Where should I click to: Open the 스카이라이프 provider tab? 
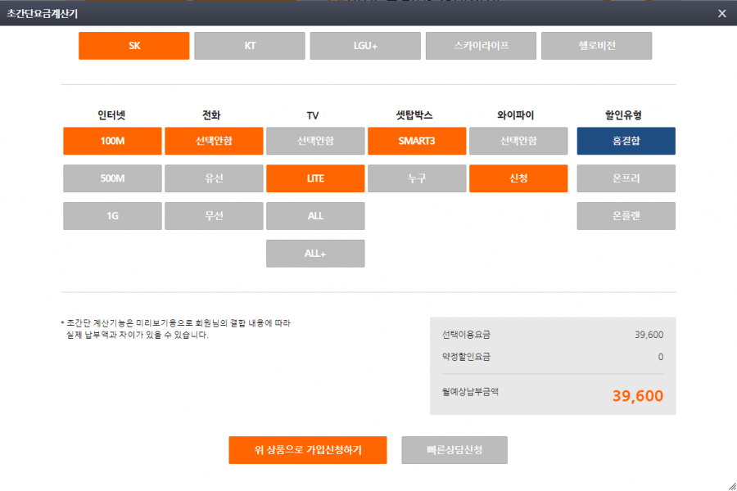tap(481, 46)
